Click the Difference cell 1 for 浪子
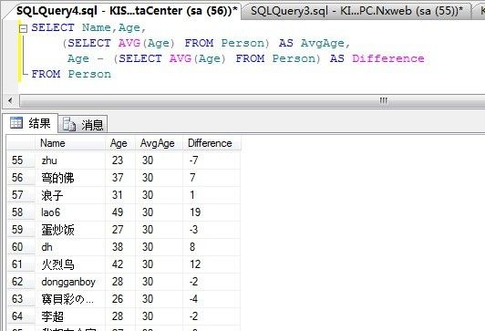 coord(212,195)
